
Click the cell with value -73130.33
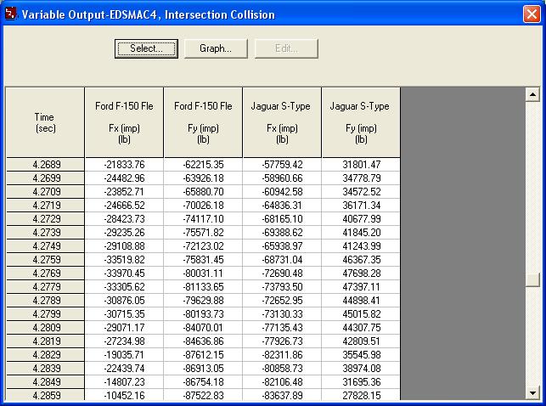[x=282, y=313]
